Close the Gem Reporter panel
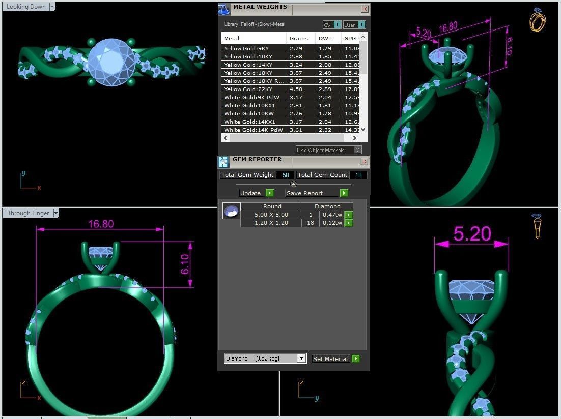The image size is (561, 419). point(364,162)
